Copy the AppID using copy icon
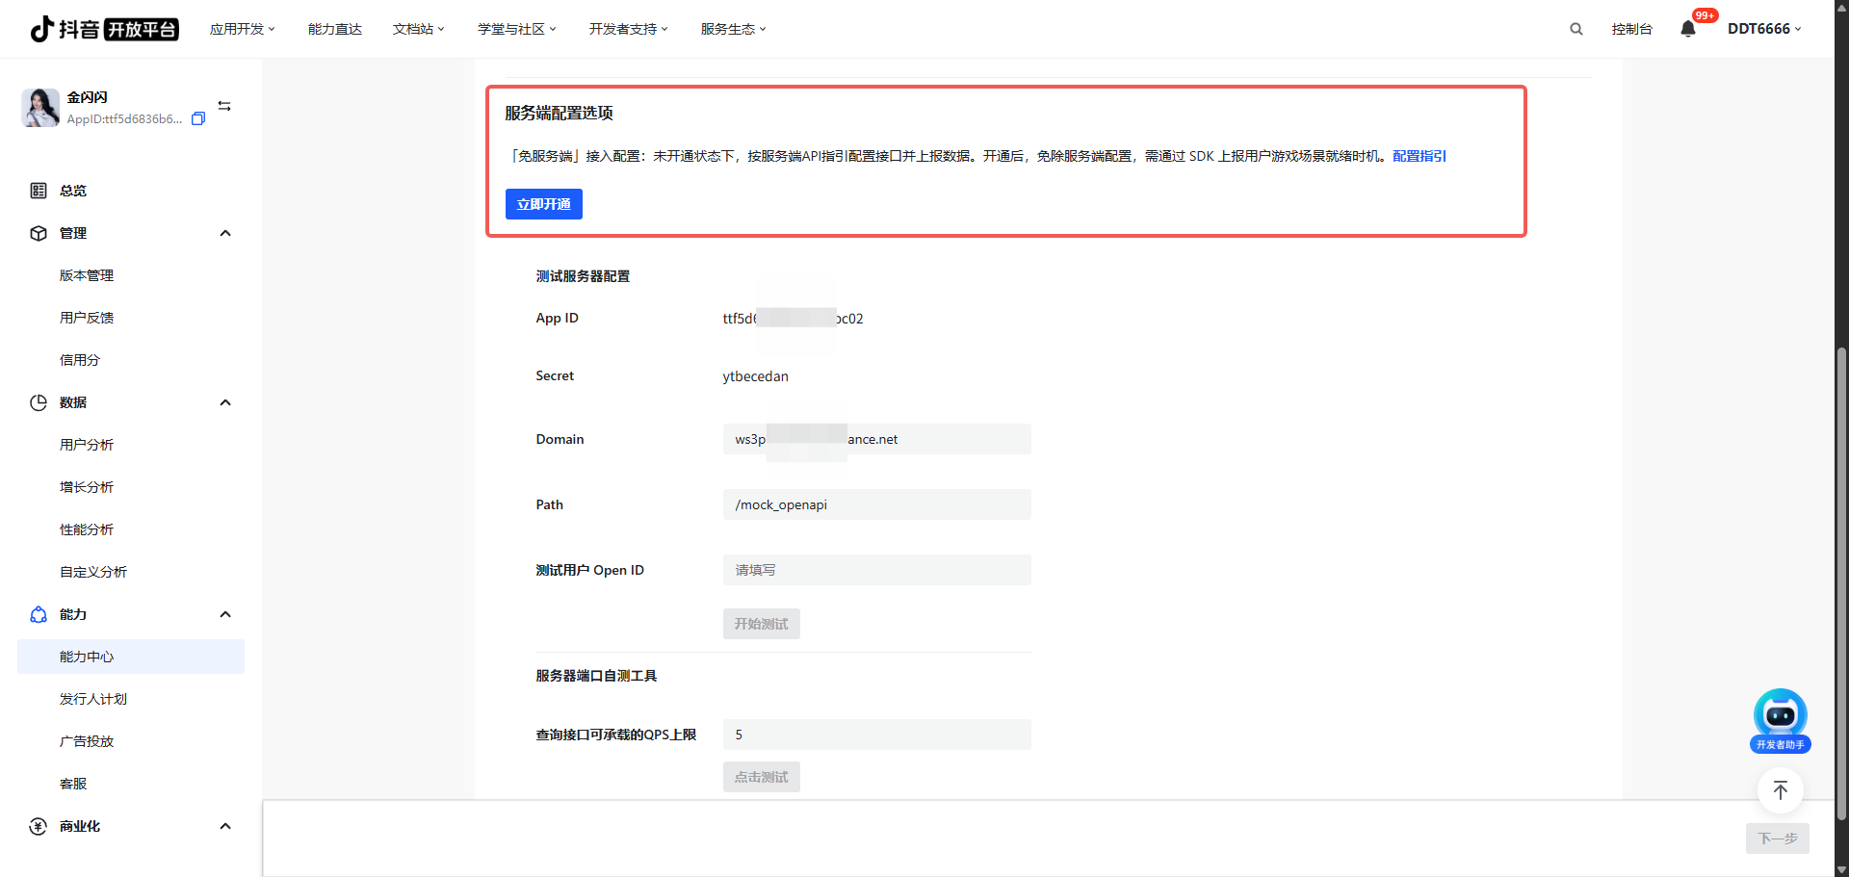 coord(198,118)
